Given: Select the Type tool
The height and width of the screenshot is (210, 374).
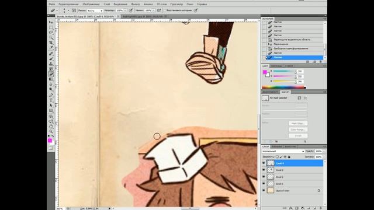Looking at the screenshot, I should (51, 100).
